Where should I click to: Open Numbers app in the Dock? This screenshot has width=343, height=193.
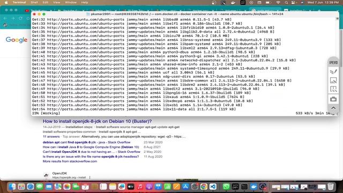pos(167,187)
